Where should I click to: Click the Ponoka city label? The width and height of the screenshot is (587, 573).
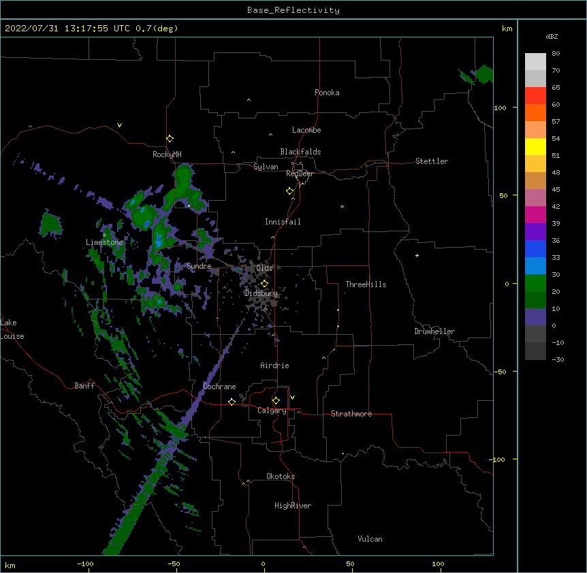point(327,93)
